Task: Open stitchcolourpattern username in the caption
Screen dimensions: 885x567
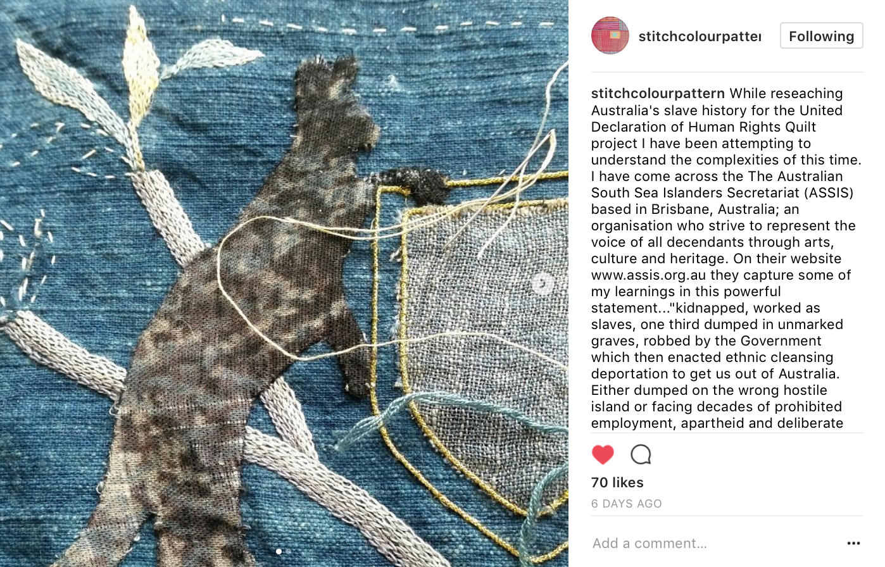Action: click(658, 94)
